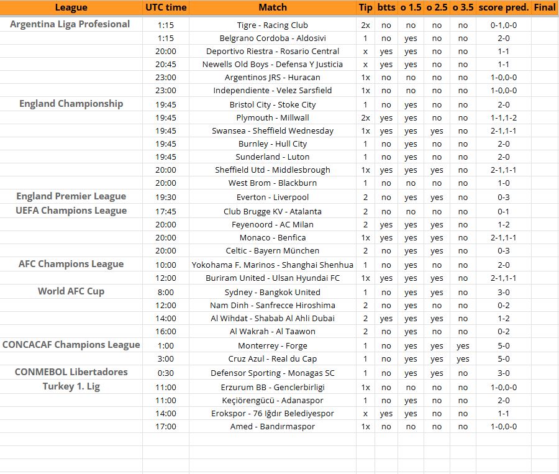Click Independiente - Velez Sarsfield match
Screen dimensions: 559x474
(273, 91)
